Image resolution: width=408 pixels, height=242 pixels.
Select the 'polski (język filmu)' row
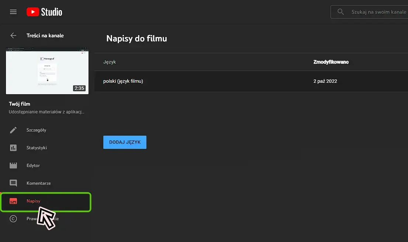251,81
